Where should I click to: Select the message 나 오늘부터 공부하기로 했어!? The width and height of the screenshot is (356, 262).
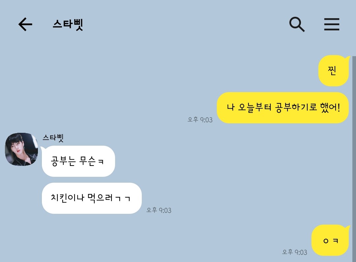tap(283, 107)
